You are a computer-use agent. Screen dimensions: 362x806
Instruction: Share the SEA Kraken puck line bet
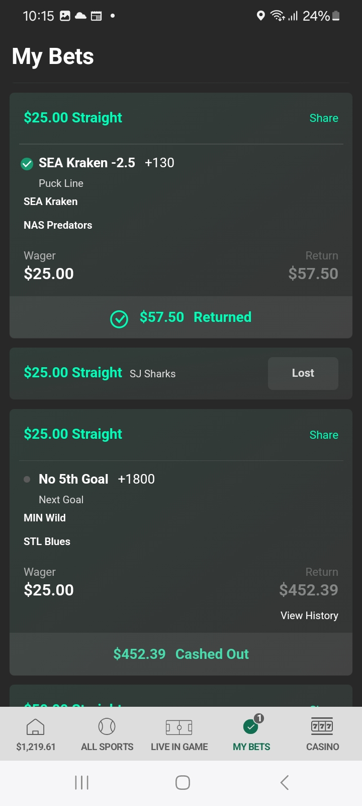tap(324, 118)
